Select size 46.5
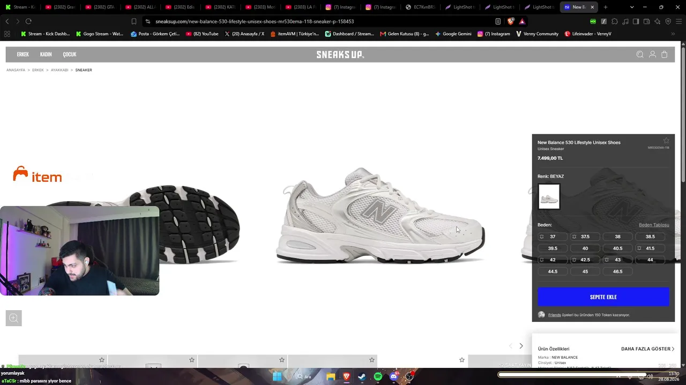Viewport: 686px width, 385px height. click(617, 272)
